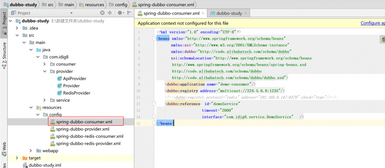Expand the target folder
Viewport: 385px width, 168px height.
point(17,158)
